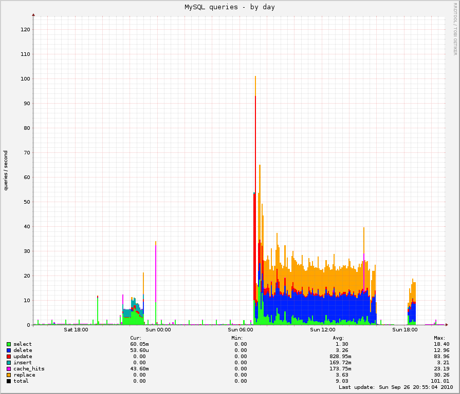Click the cache_hits current value 43.60m
460x394 pixels.
(x=140, y=369)
